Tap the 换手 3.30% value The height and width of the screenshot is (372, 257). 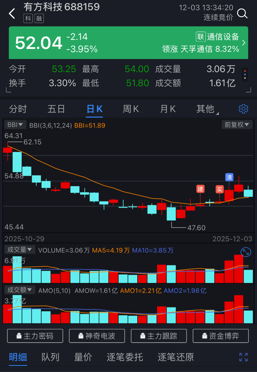tap(63, 83)
